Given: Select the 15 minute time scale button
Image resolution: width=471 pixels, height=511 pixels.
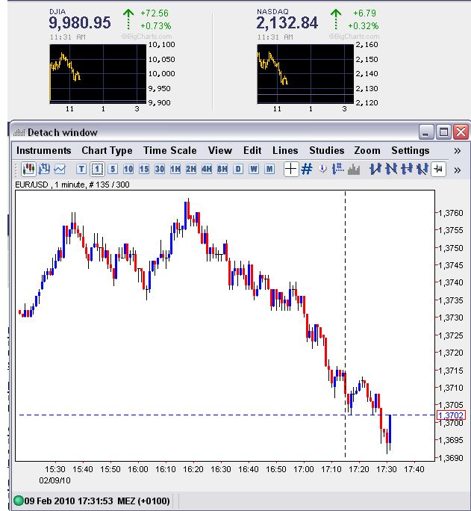Looking at the screenshot, I should point(144,169).
